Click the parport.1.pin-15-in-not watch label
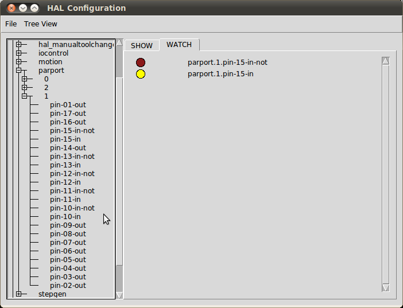 [227, 63]
